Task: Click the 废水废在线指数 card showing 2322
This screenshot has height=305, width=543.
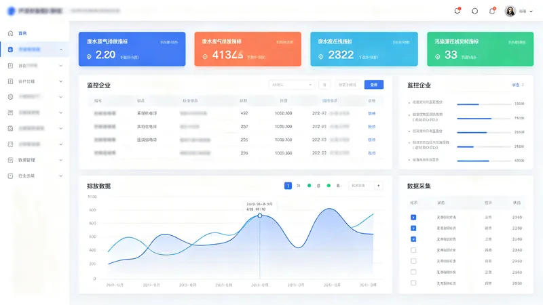Action: (364, 49)
